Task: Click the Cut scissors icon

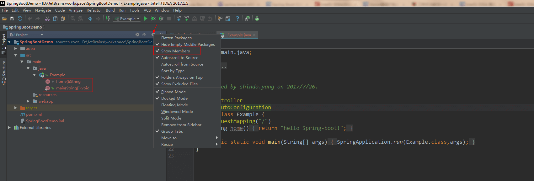Action: 47,19
